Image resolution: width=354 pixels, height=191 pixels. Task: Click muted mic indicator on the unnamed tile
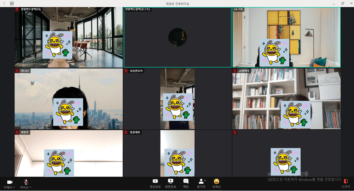coord(235,132)
